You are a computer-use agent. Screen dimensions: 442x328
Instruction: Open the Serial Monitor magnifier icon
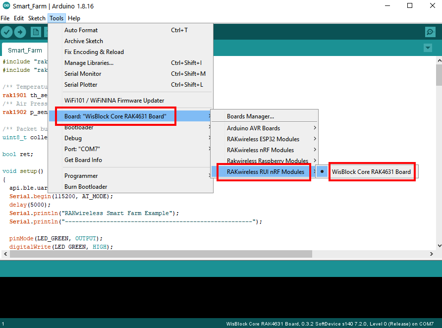[x=430, y=32]
